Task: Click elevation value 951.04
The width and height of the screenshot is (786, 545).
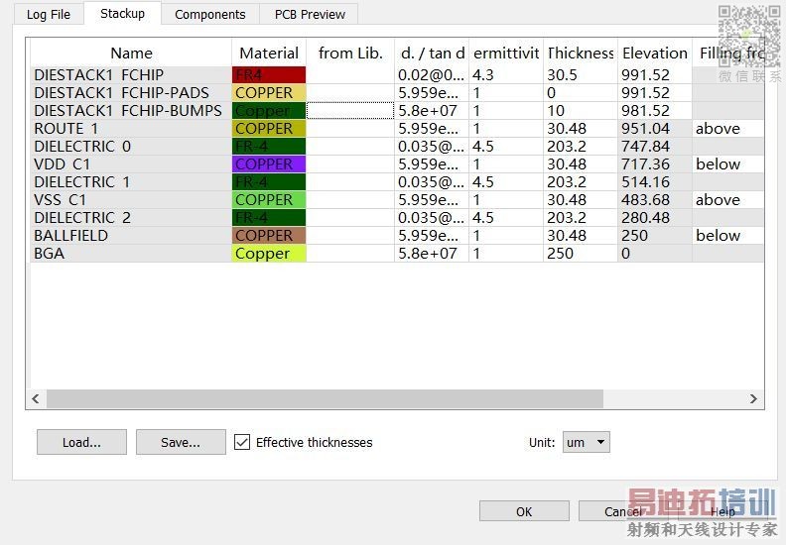Action: click(x=645, y=129)
